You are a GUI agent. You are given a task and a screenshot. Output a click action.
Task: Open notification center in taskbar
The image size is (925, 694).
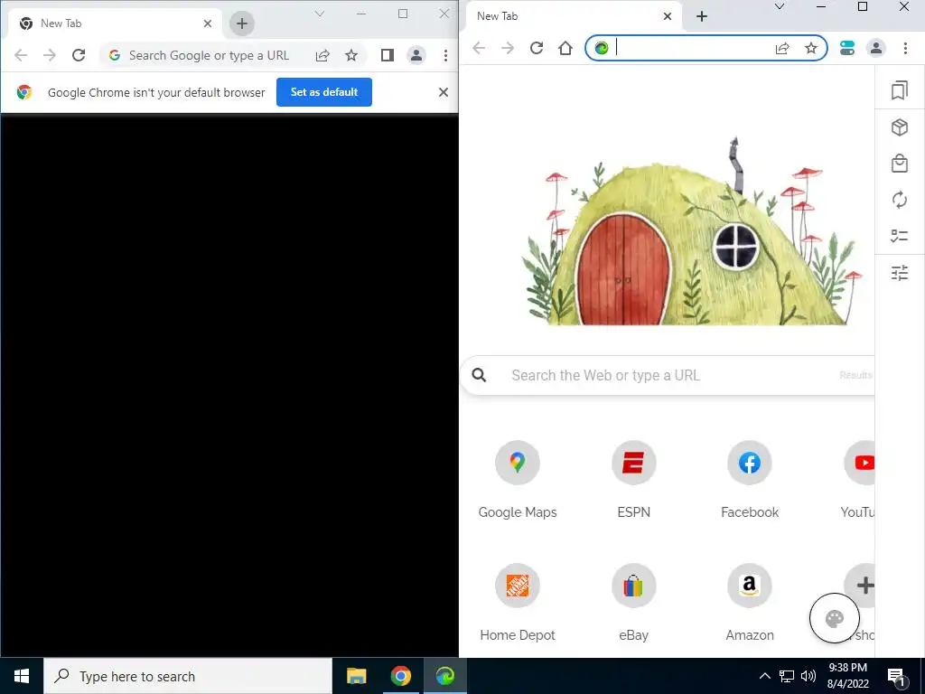(897, 676)
